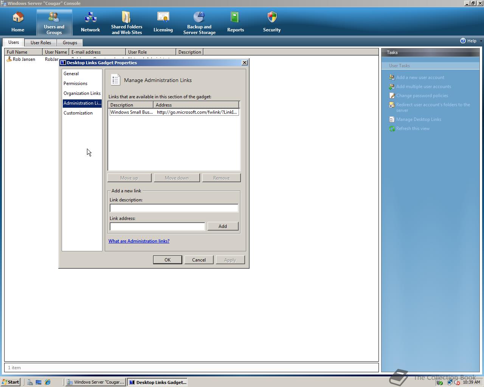484x387 pixels.
Task: Select Administration Links in the dialog
Action: pos(82,103)
